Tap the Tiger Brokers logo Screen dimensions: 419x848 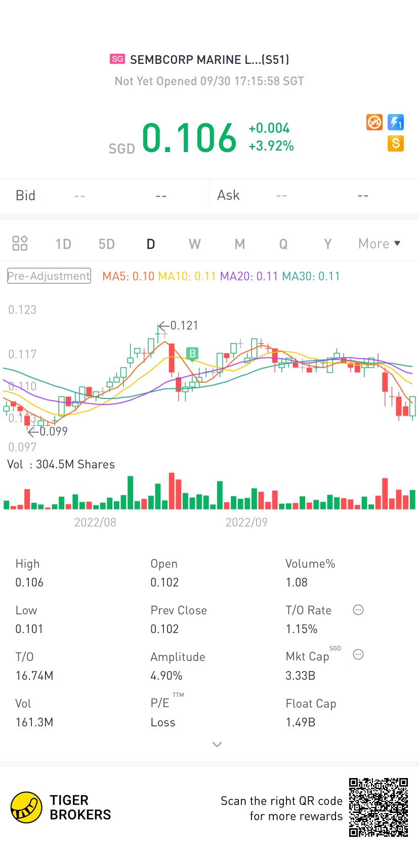(x=61, y=807)
